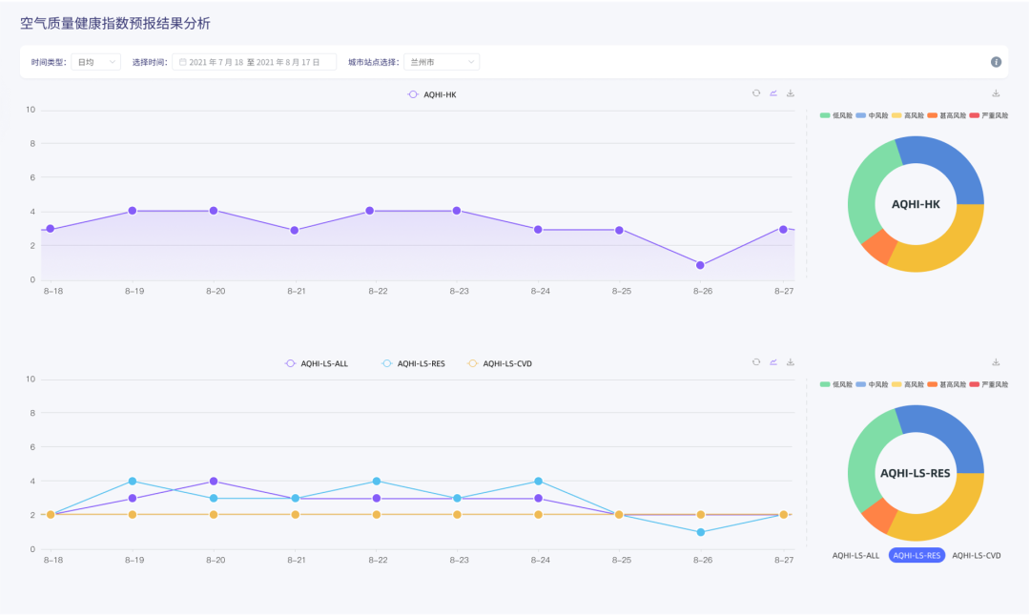Click the AQHI-LS-RES point at 8-19
This screenshot has width=1030, height=616.
[x=132, y=482]
